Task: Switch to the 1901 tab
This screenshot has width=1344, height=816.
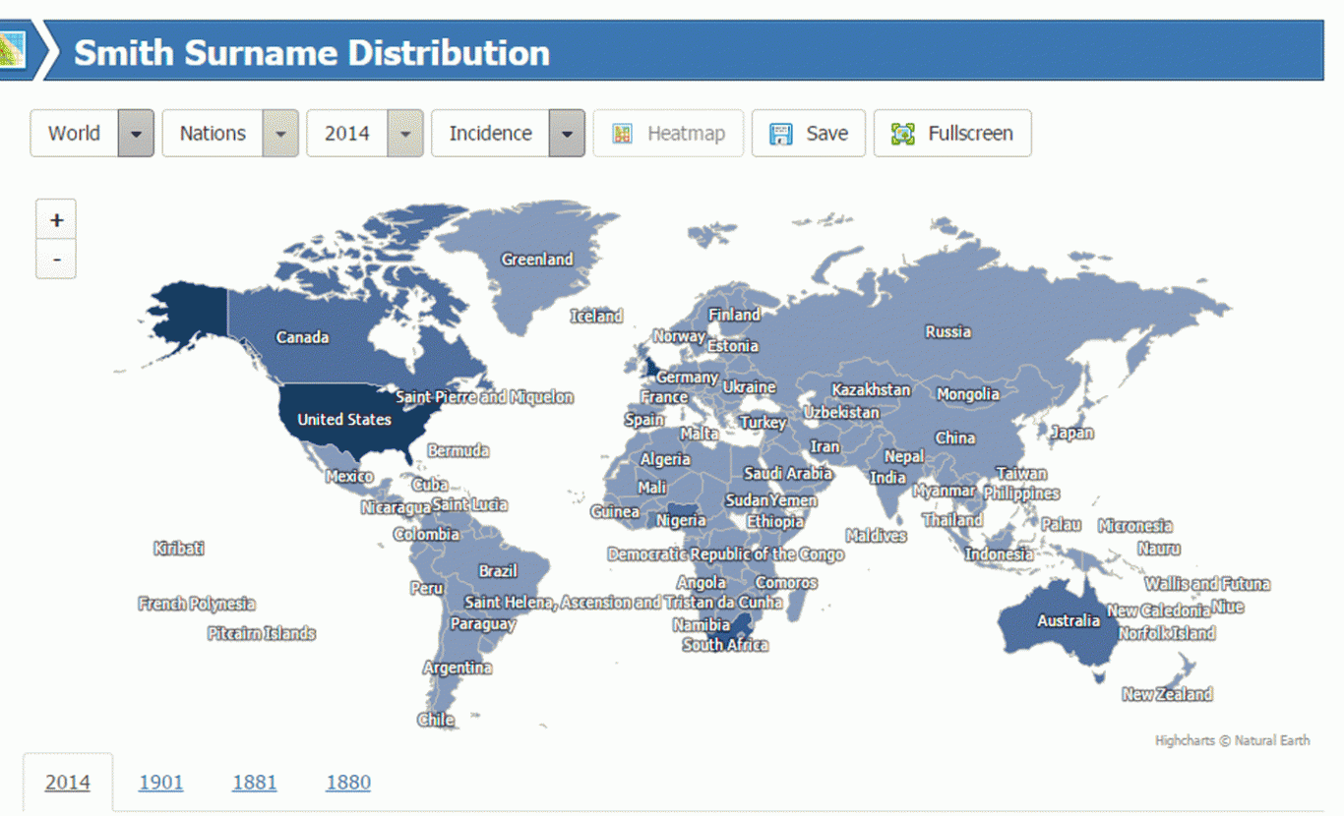Action: pyautogui.click(x=160, y=783)
